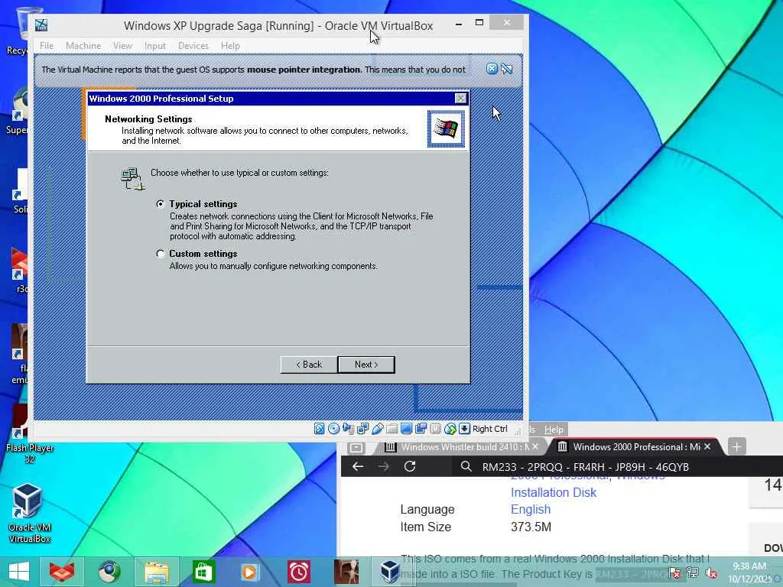
Task: Open the orange media player taskbar icon
Action: point(249,571)
